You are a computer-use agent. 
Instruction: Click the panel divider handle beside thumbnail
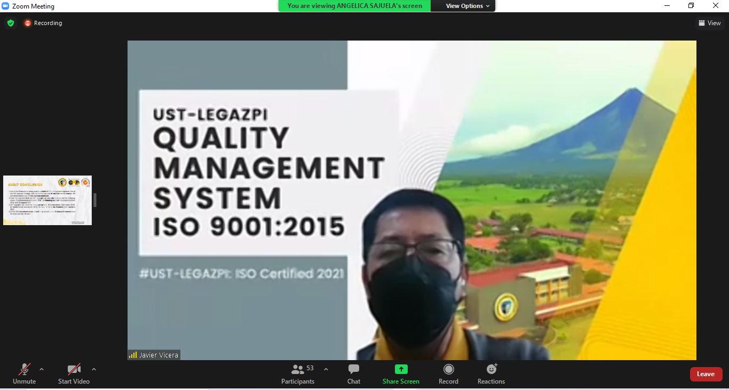[x=95, y=200]
